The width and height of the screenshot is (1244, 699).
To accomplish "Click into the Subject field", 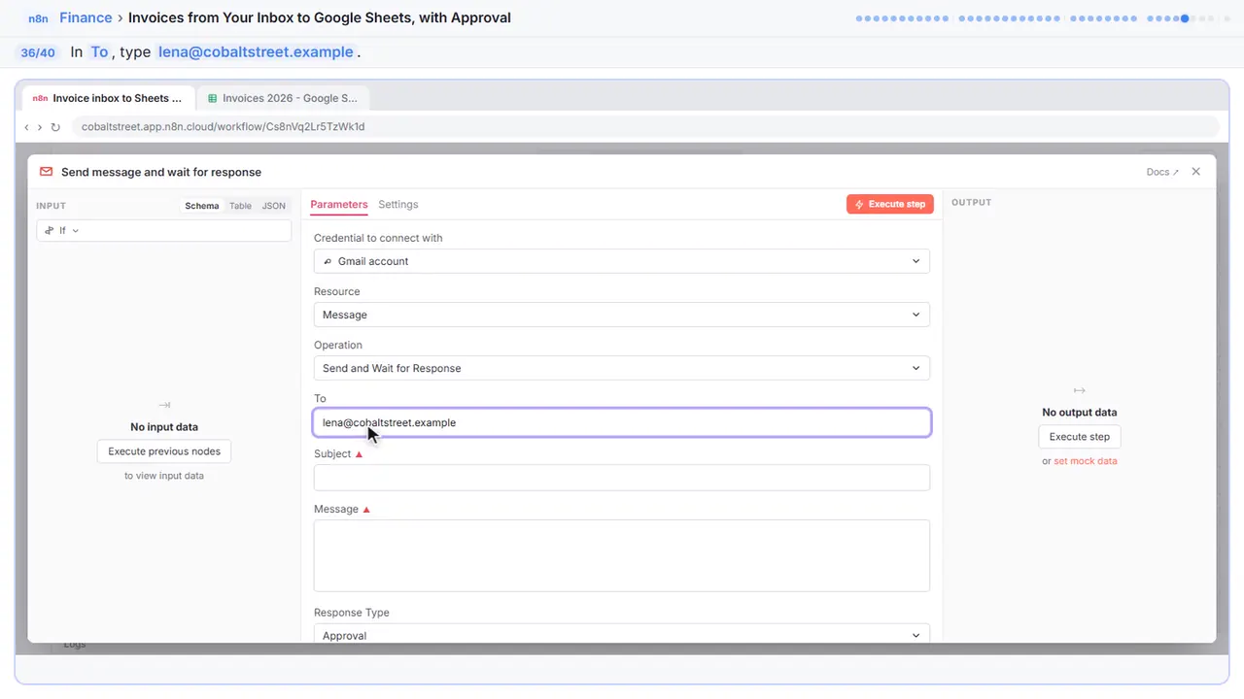I will pyautogui.click(x=622, y=478).
